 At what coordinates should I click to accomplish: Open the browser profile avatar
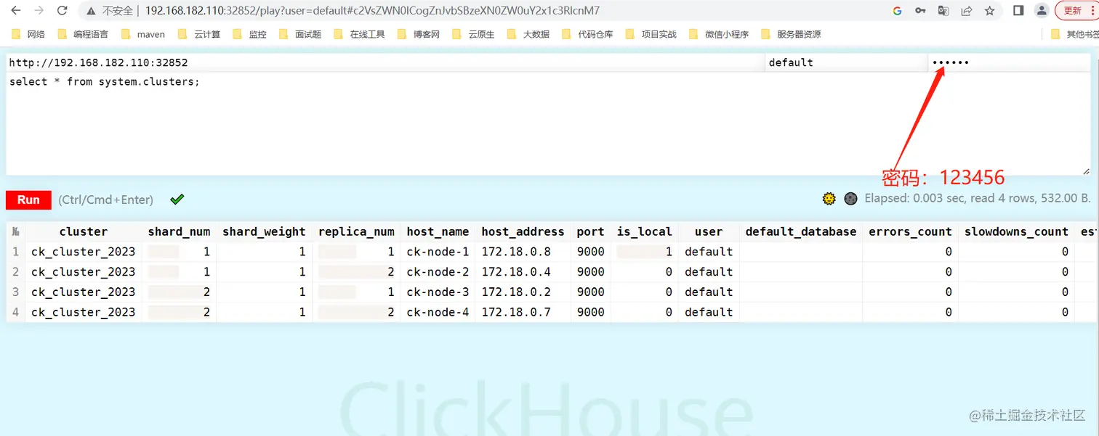click(x=1042, y=11)
